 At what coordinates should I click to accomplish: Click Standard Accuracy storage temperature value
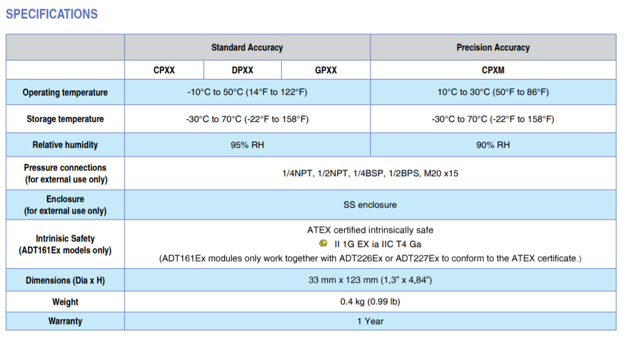[x=247, y=119]
